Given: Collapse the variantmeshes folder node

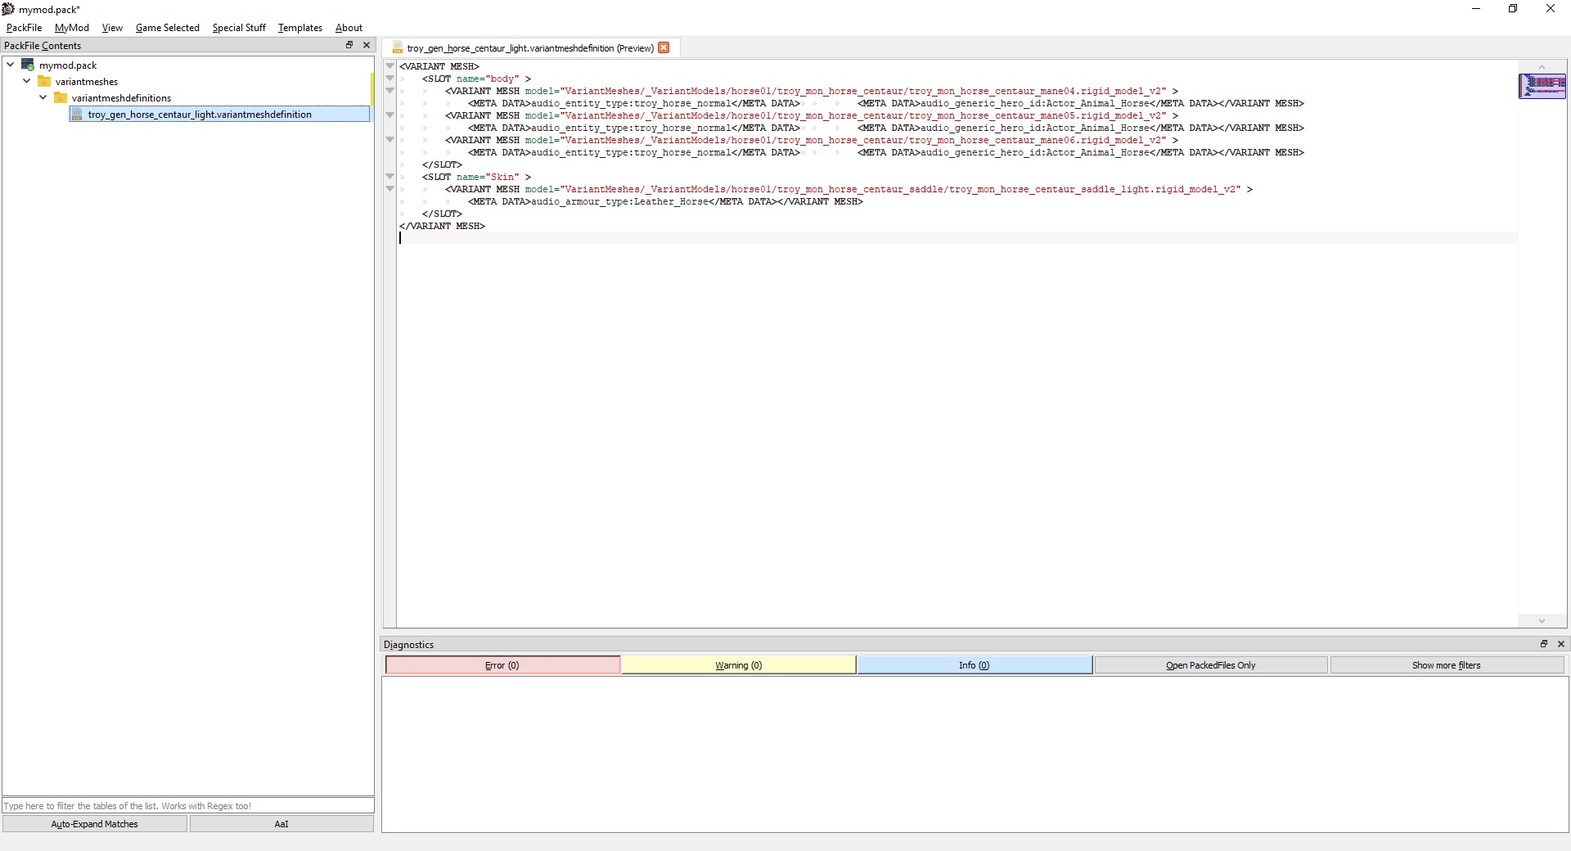Looking at the screenshot, I should click(27, 81).
